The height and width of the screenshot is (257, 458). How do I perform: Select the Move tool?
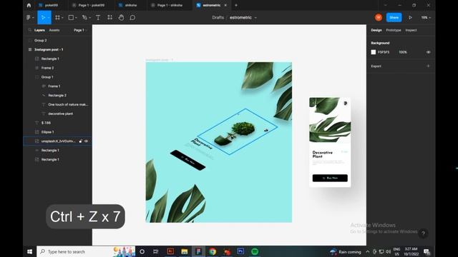[x=43, y=17]
